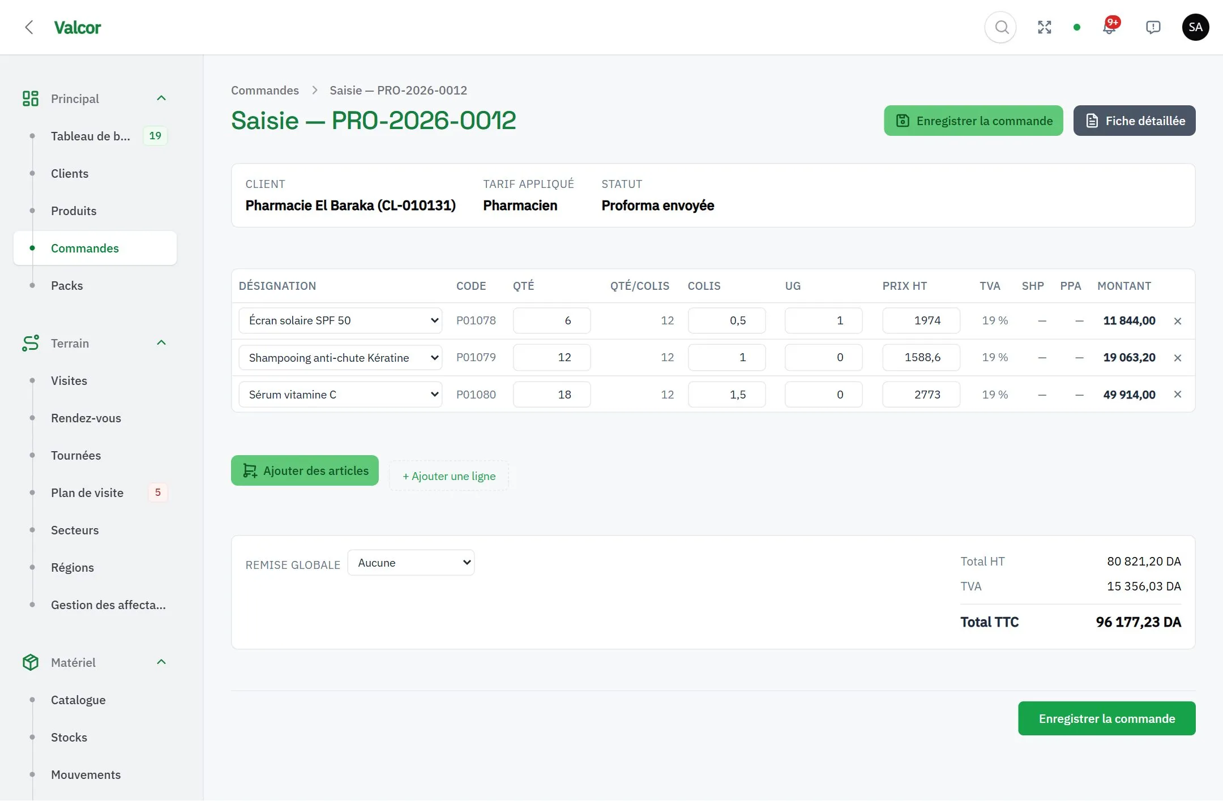Click the Terrain section route icon
Image resolution: width=1223 pixels, height=801 pixels.
point(31,343)
